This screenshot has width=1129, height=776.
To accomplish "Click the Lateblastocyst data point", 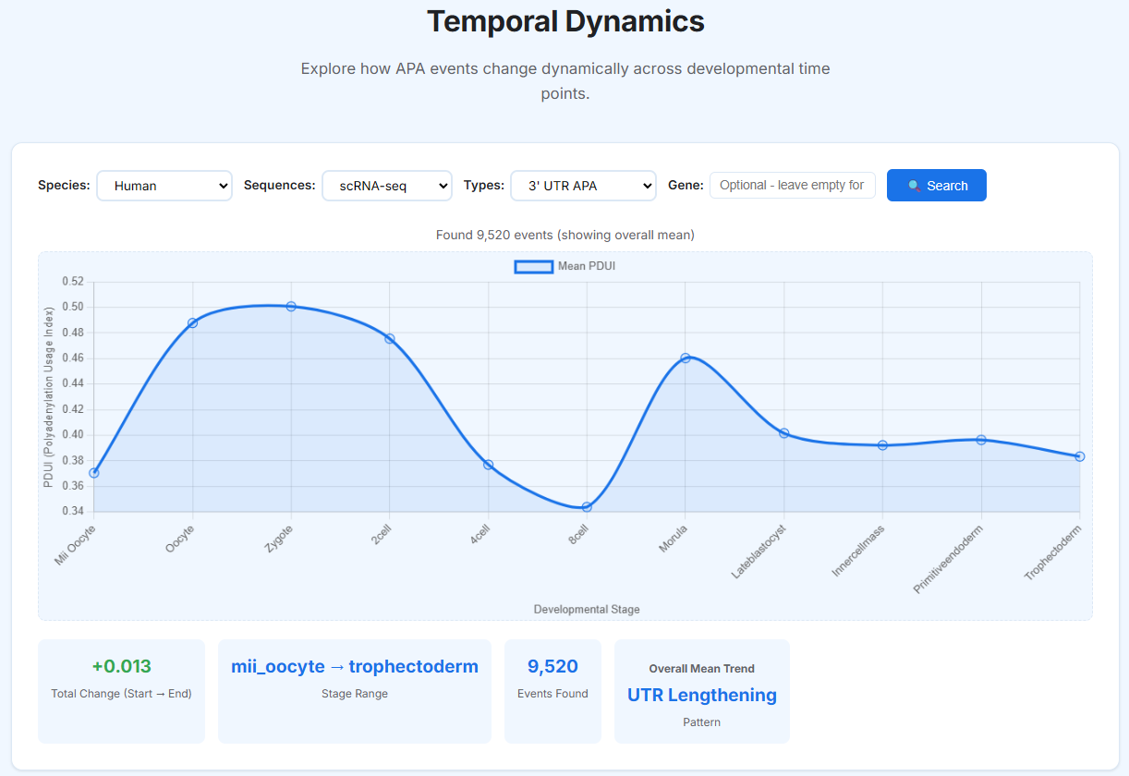I will [783, 432].
